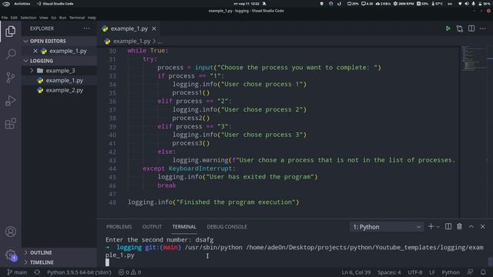Open notifications bell in status bar
Screen dimensions: 493x277
click(483, 272)
